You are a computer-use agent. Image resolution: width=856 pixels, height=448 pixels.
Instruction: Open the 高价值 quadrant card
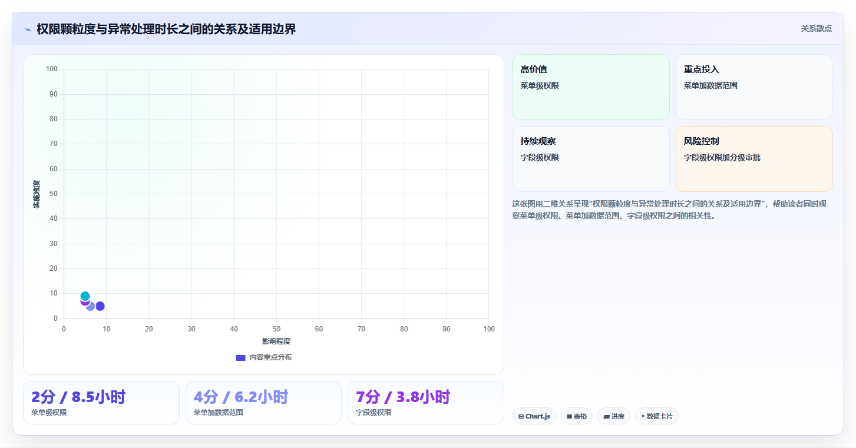[x=591, y=87]
